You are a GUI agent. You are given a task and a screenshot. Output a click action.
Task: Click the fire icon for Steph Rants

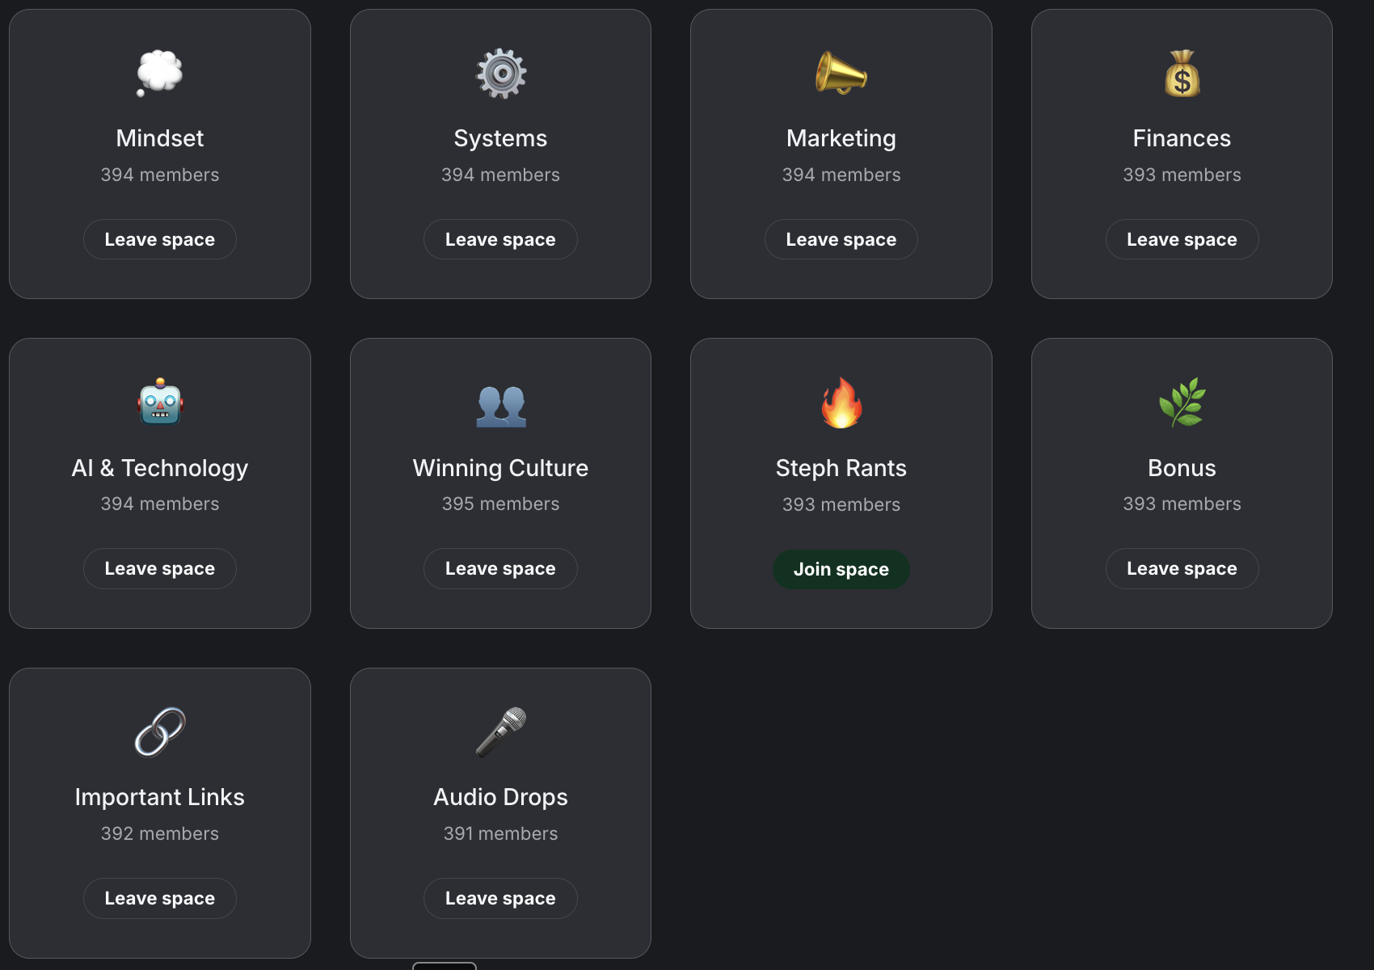coord(841,403)
